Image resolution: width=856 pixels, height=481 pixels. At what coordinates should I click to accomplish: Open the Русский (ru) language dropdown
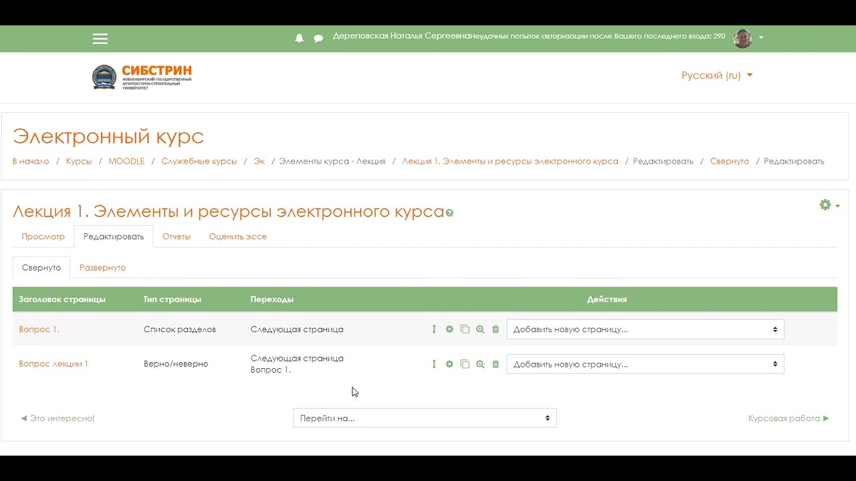point(717,75)
